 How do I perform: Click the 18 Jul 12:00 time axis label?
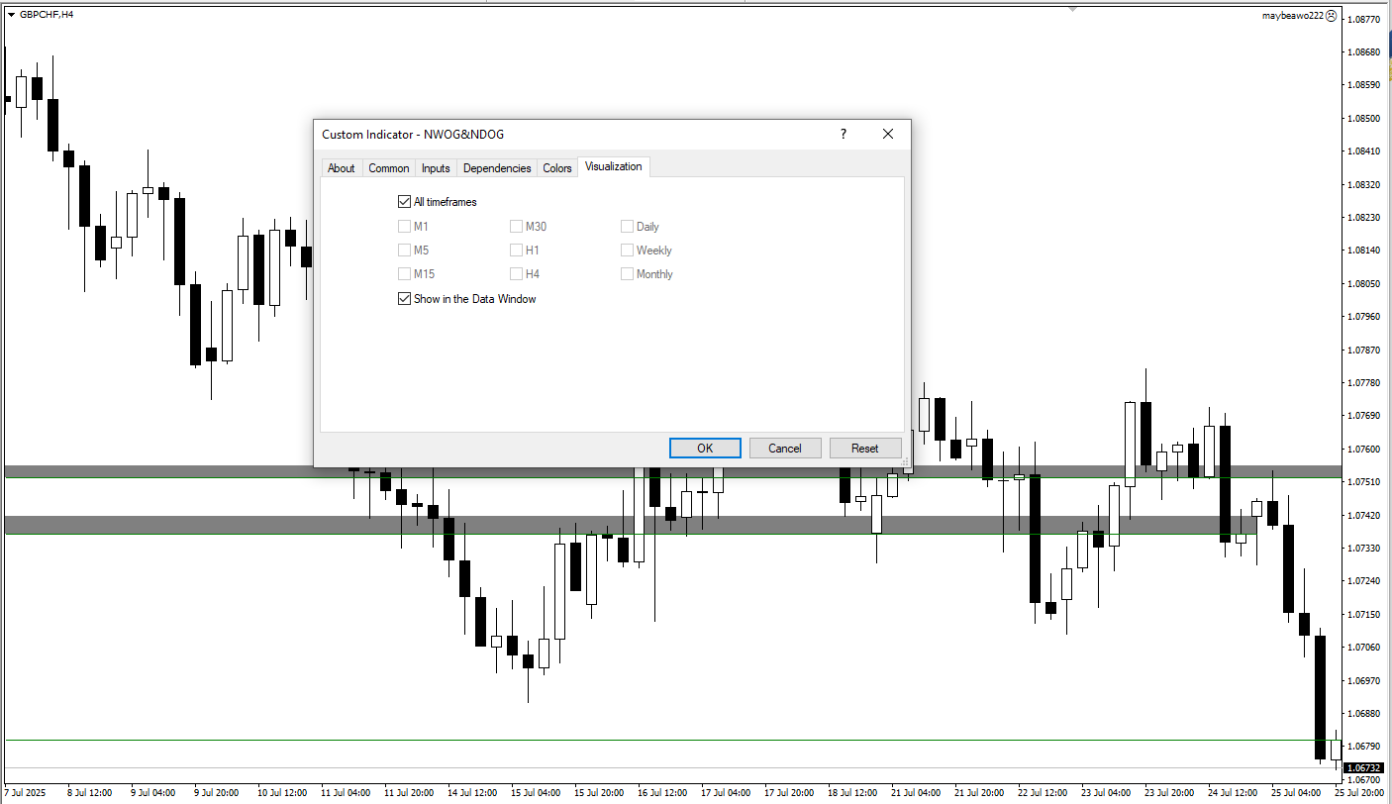click(853, 793)
